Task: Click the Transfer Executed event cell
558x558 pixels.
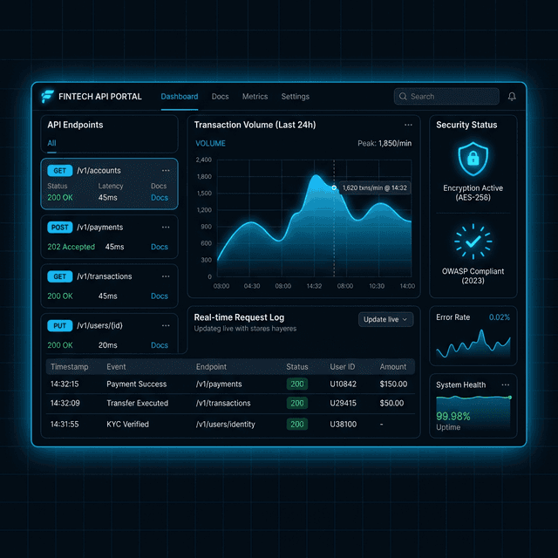Action: [x=138, y=403]
